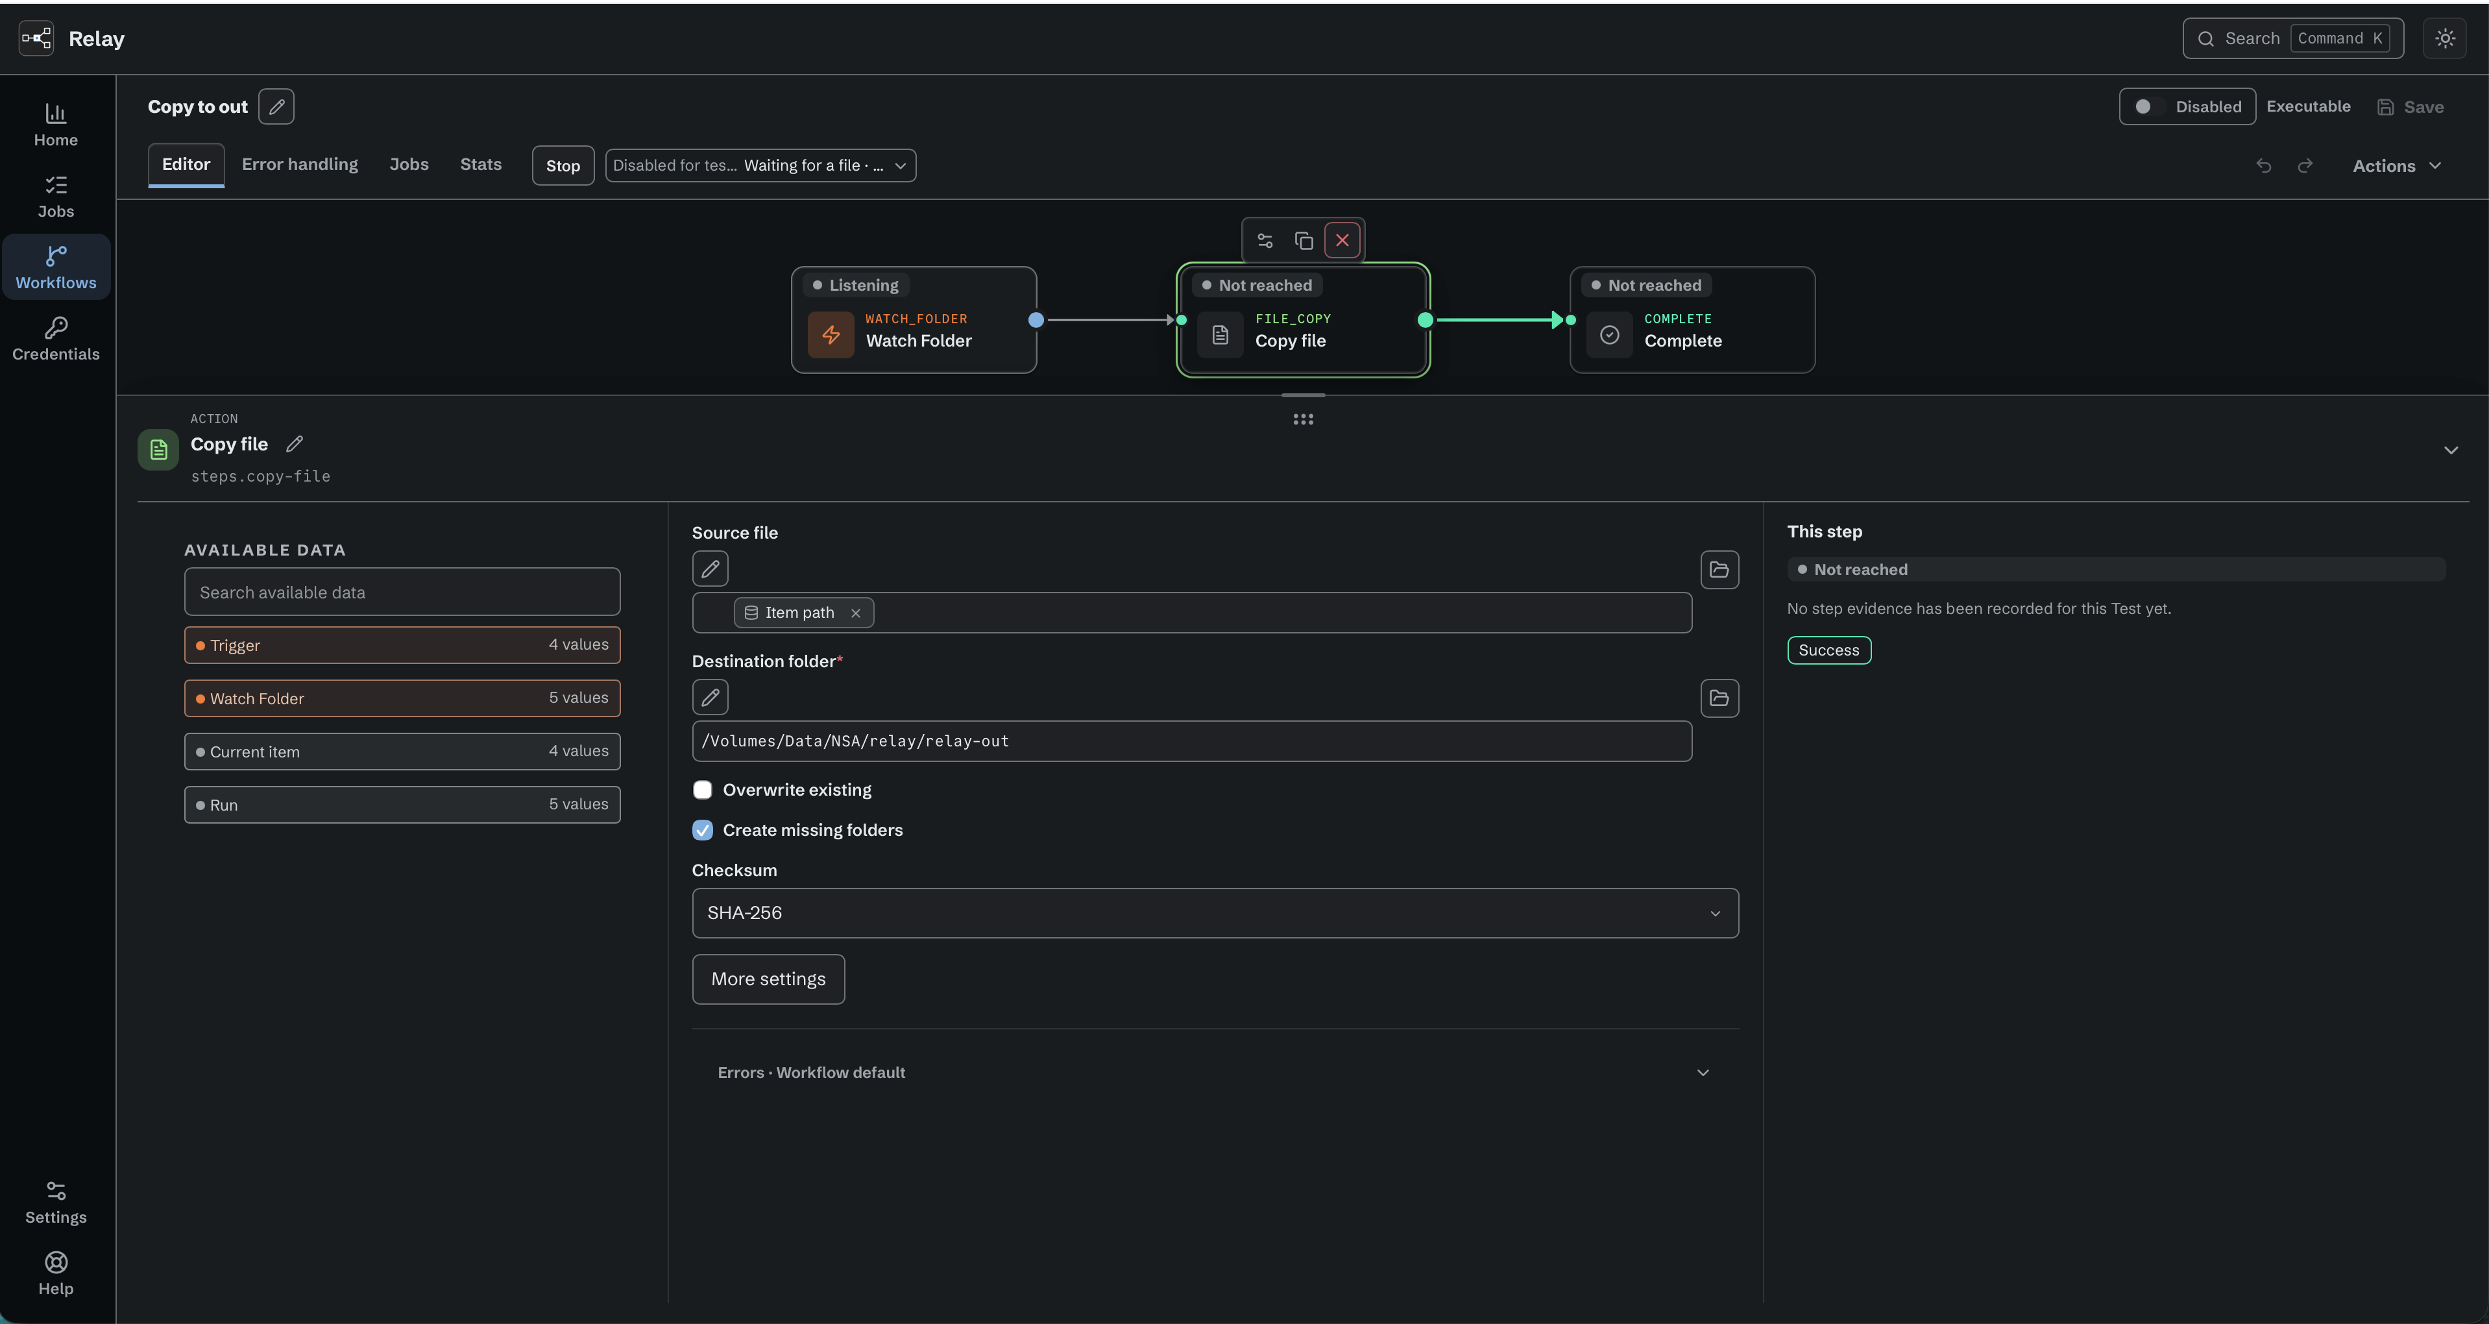2489x1324 pixels.
Task: Expand Current item data group
Action: [402, 751]
